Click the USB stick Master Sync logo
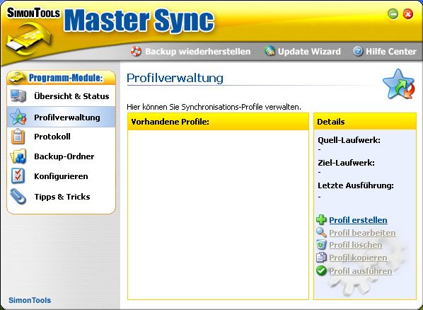The height and width of the screenshot is (310, 423). click(28, 39)
